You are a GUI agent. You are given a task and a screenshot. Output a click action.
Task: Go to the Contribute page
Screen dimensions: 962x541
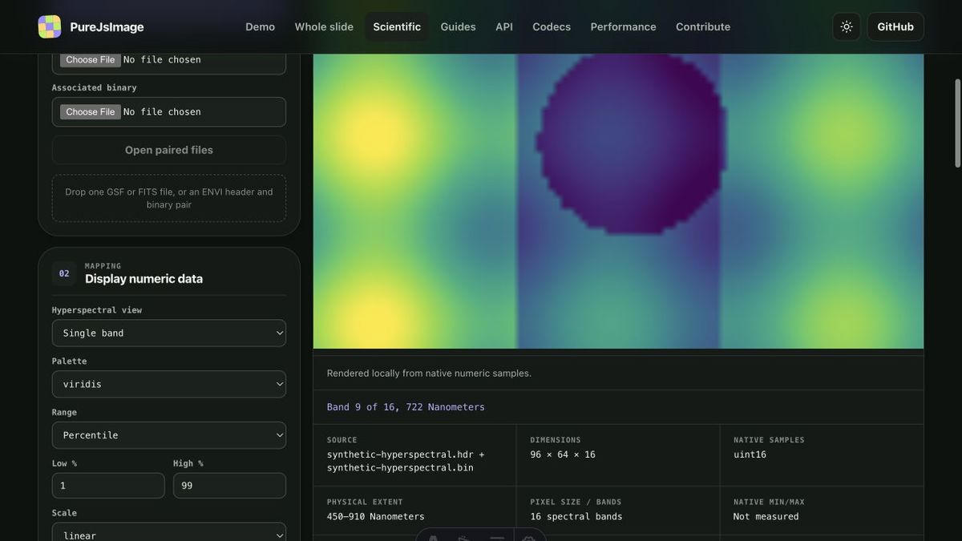703,26
